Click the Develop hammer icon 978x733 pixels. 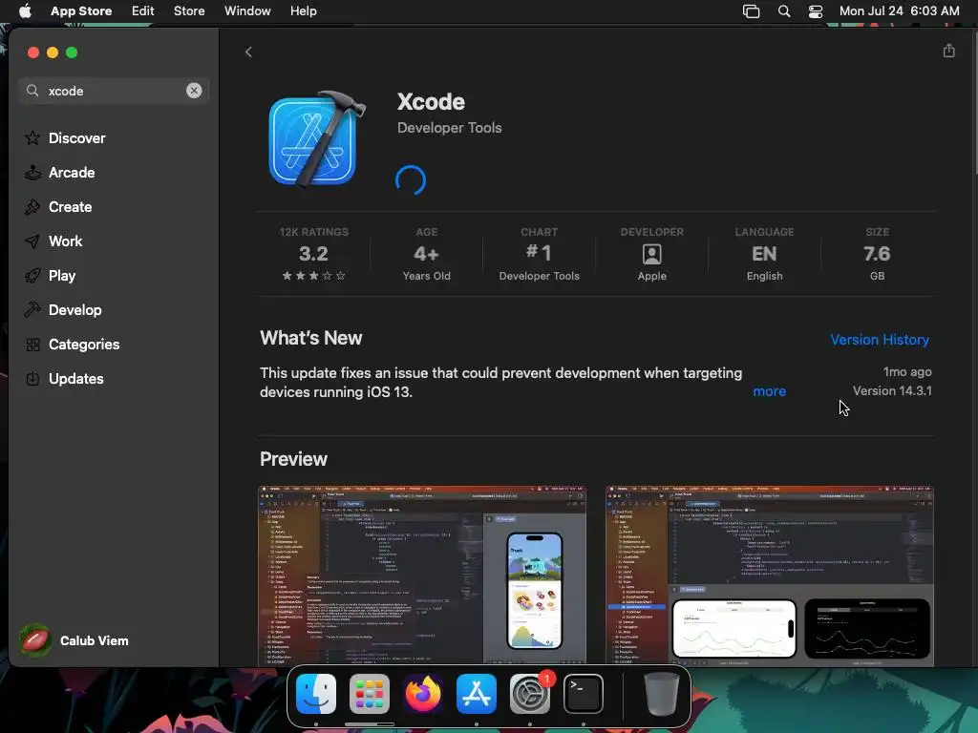pyautogui.click(x=32, y=310)
